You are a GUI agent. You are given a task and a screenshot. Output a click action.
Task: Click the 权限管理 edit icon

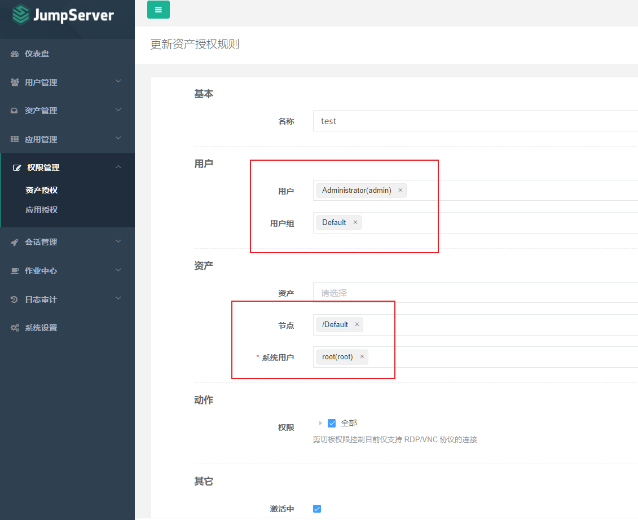click(17, 168)
